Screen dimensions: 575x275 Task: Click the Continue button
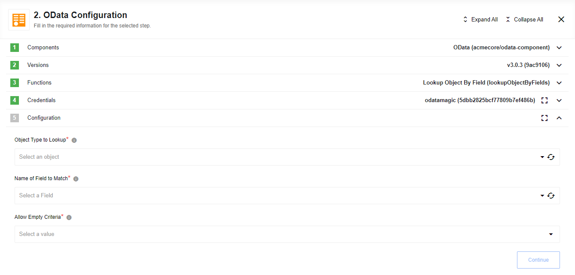coord(538,260)
